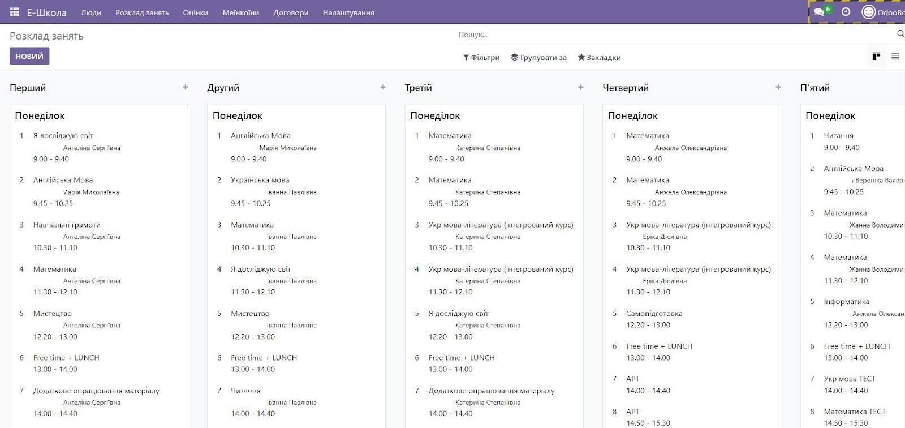Click 'Інформатика' lesson in П'ятий

coord(847,302)
